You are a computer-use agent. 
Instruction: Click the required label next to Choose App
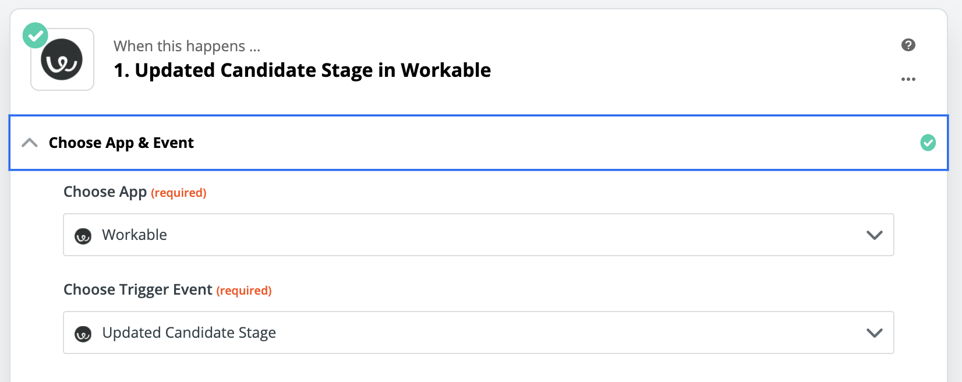pos(179,192)
